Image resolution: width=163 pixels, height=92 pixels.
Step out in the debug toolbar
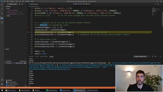[x=84, y=4]
